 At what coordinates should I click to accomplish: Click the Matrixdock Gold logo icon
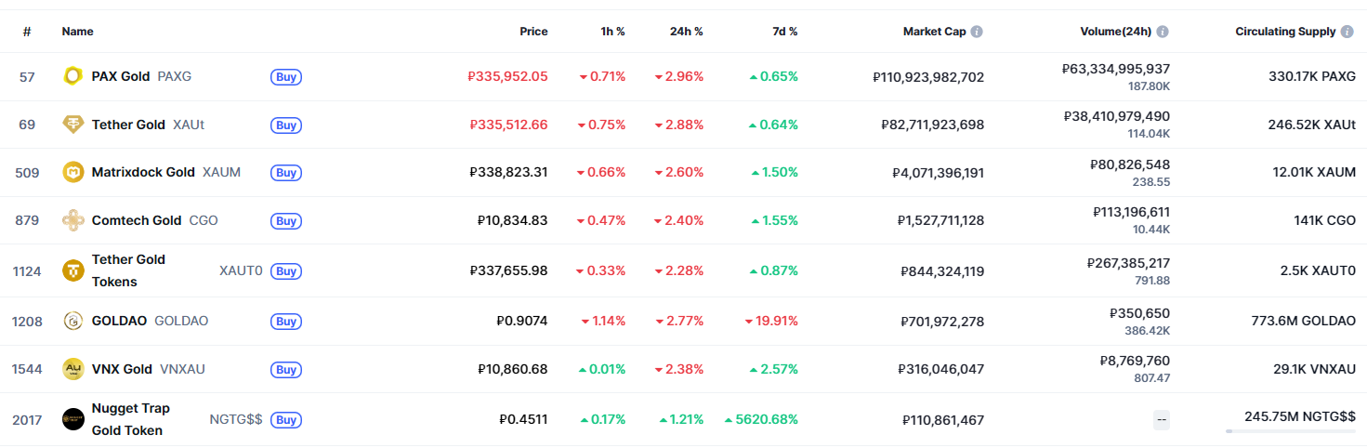pos(72,172)
